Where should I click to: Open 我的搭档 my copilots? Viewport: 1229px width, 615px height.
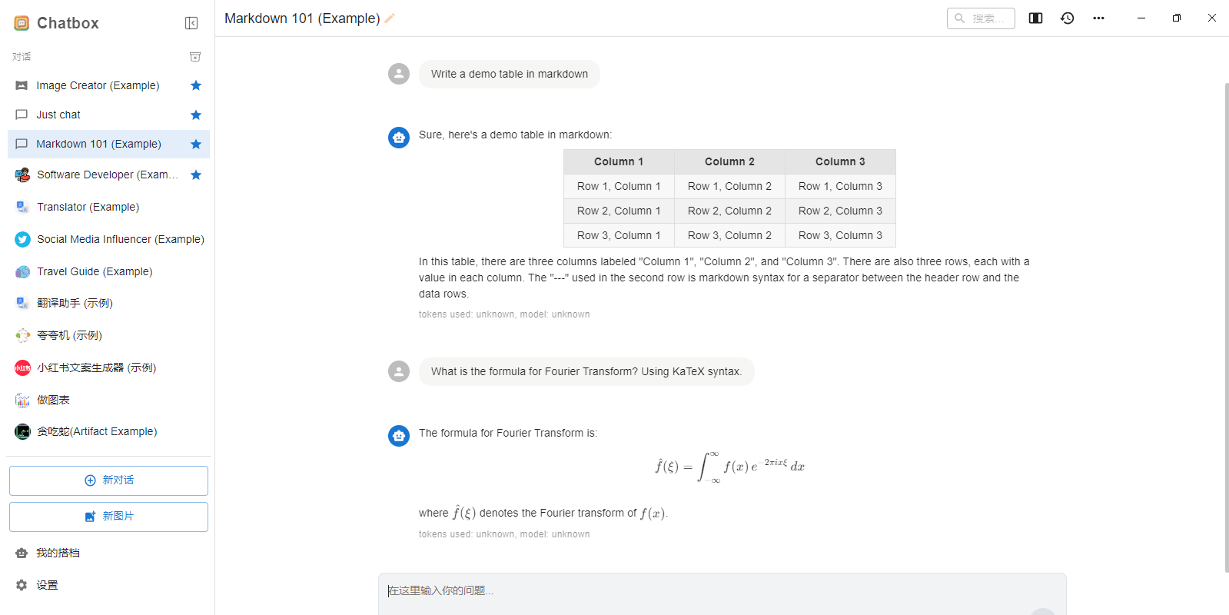(x=58, y=553)
